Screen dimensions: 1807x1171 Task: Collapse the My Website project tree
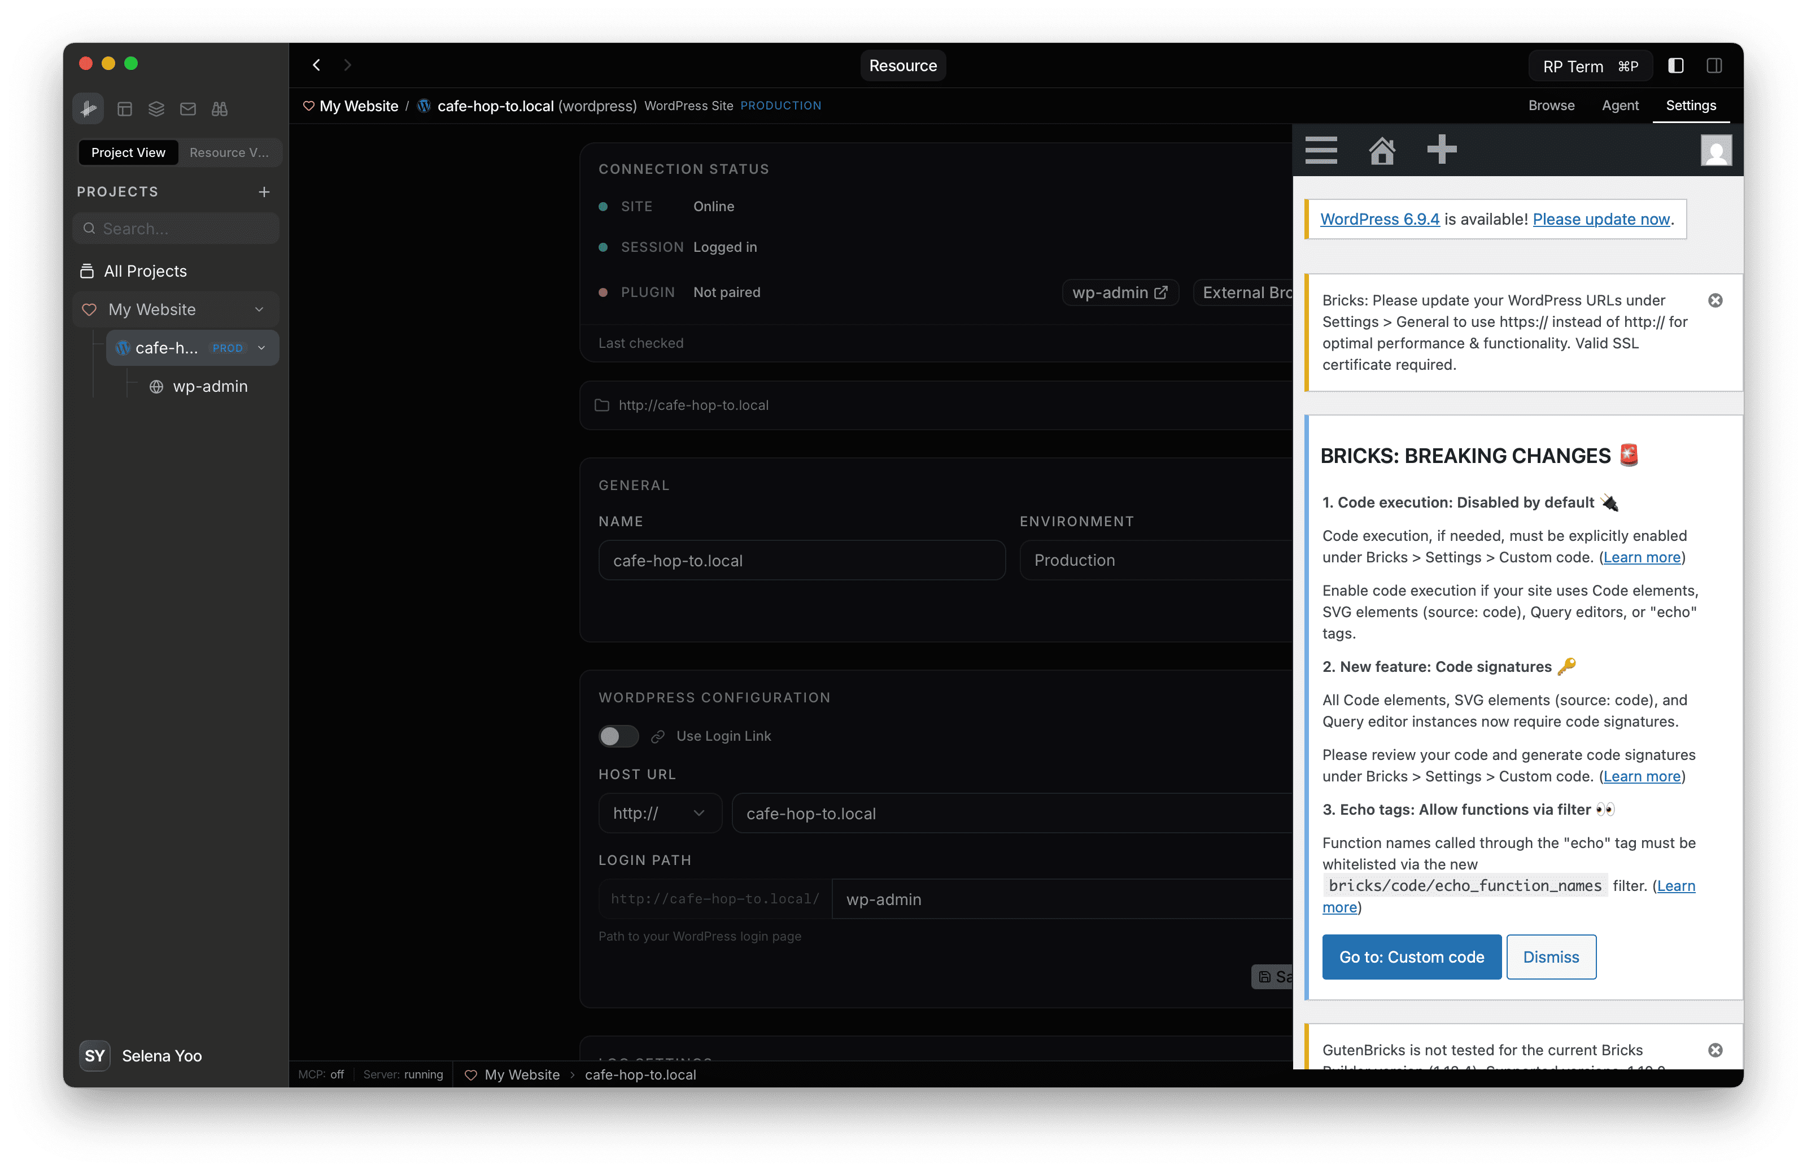tap(260, 309)
